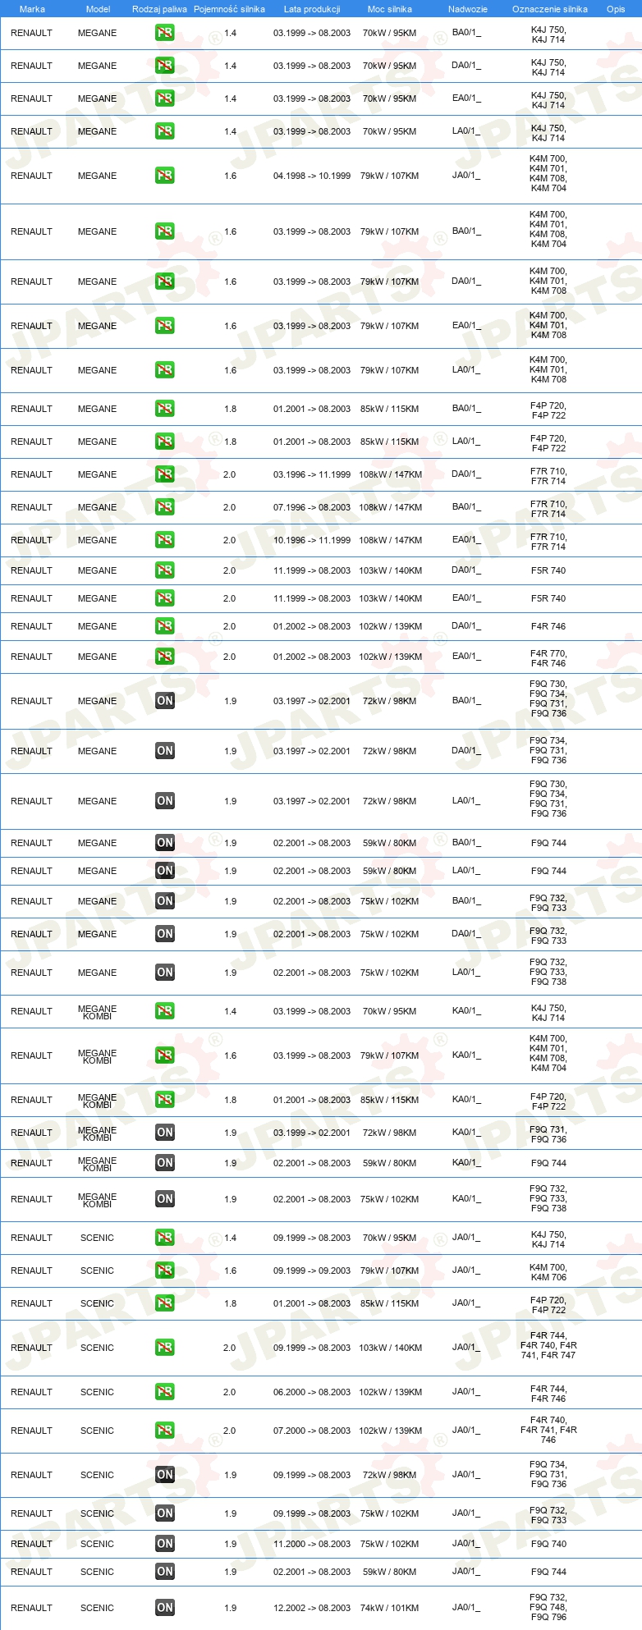The width and height of the screenshot is (642, 1630).
Task: Click the Marka column header
Action: click(x=32, y=9)
